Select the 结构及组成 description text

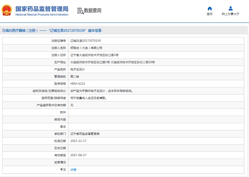point(102,91)
